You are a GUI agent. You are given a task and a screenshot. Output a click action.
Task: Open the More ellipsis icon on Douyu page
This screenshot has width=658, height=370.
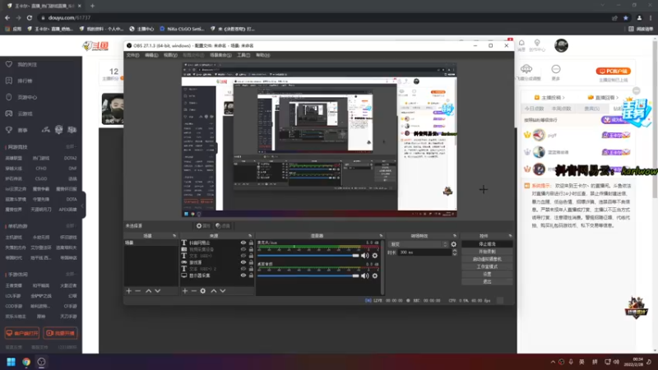[x=556, y=69]
